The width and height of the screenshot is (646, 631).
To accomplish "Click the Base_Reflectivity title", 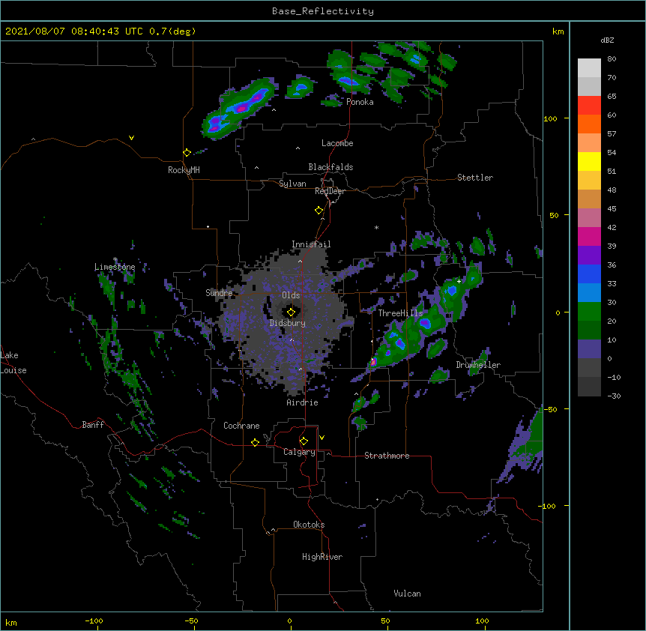I will coord(323,11).
